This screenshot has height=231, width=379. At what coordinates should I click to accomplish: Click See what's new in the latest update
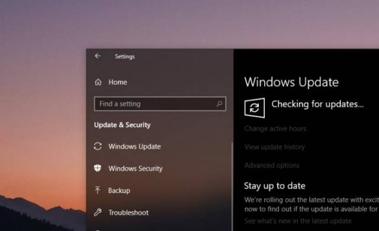coord(298,221)
